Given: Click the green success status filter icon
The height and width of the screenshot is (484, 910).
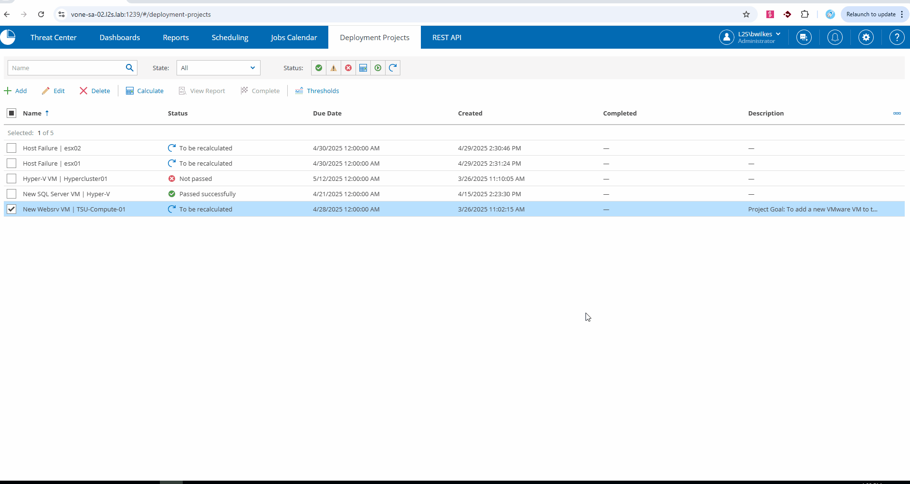Looking at the screenshot, I should point(319,68).
